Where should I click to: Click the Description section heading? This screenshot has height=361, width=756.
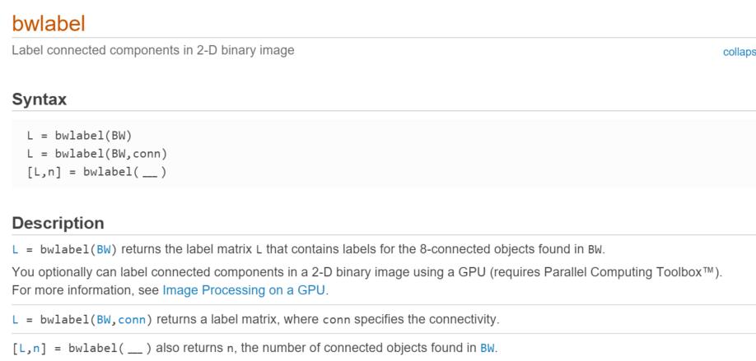point(58,224)
